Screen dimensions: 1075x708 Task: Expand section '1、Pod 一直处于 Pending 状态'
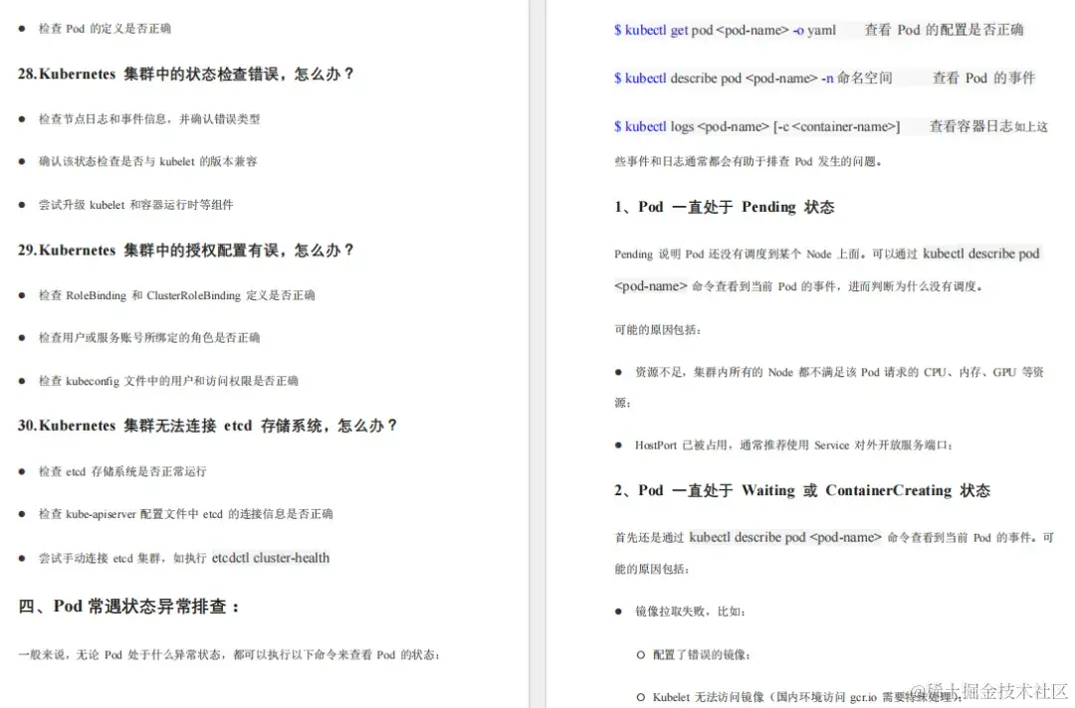(723, 207)
